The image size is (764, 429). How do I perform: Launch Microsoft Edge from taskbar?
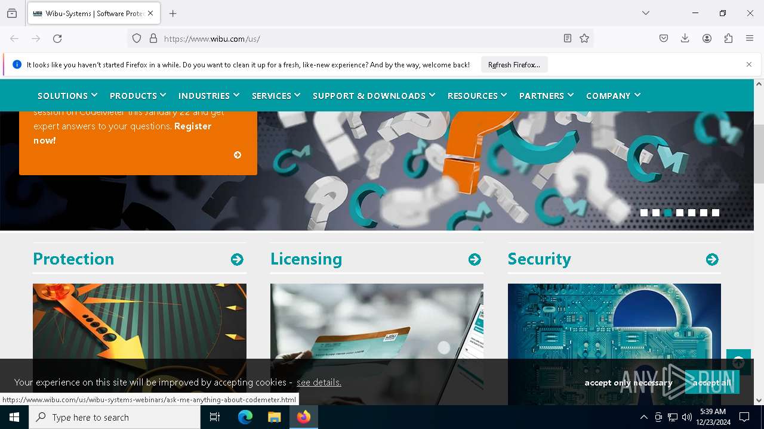(245, 417)
